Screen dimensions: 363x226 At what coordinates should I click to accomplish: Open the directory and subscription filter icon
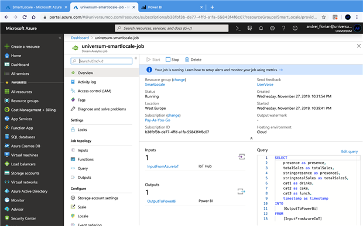tap(249, 28)
